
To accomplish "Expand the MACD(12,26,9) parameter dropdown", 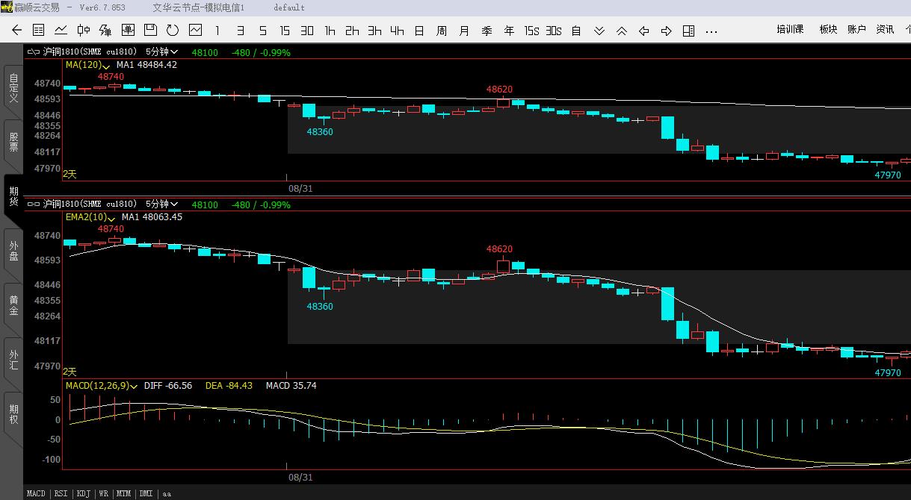I will pos(134,387).
